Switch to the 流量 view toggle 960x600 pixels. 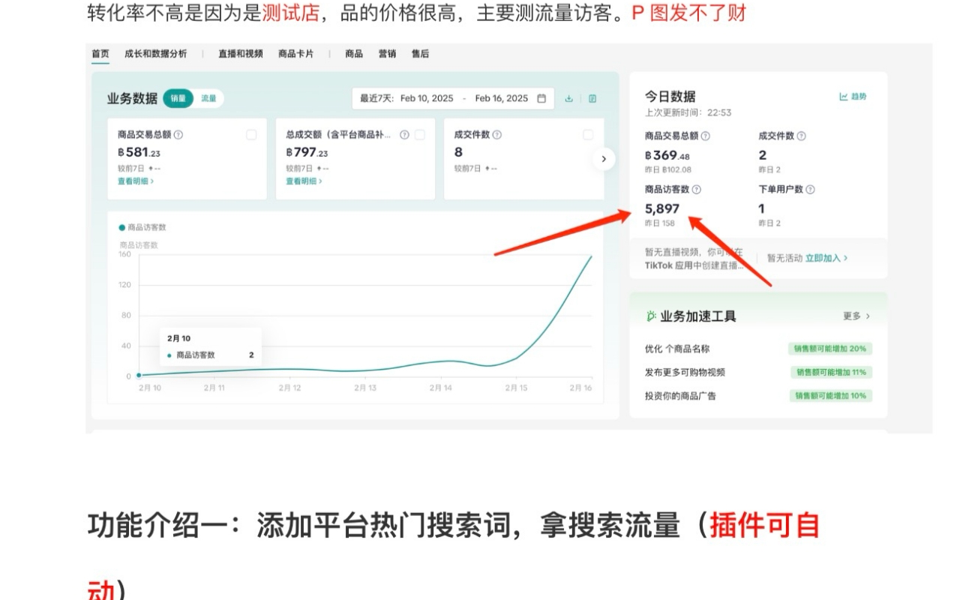[x=208, y=98]
